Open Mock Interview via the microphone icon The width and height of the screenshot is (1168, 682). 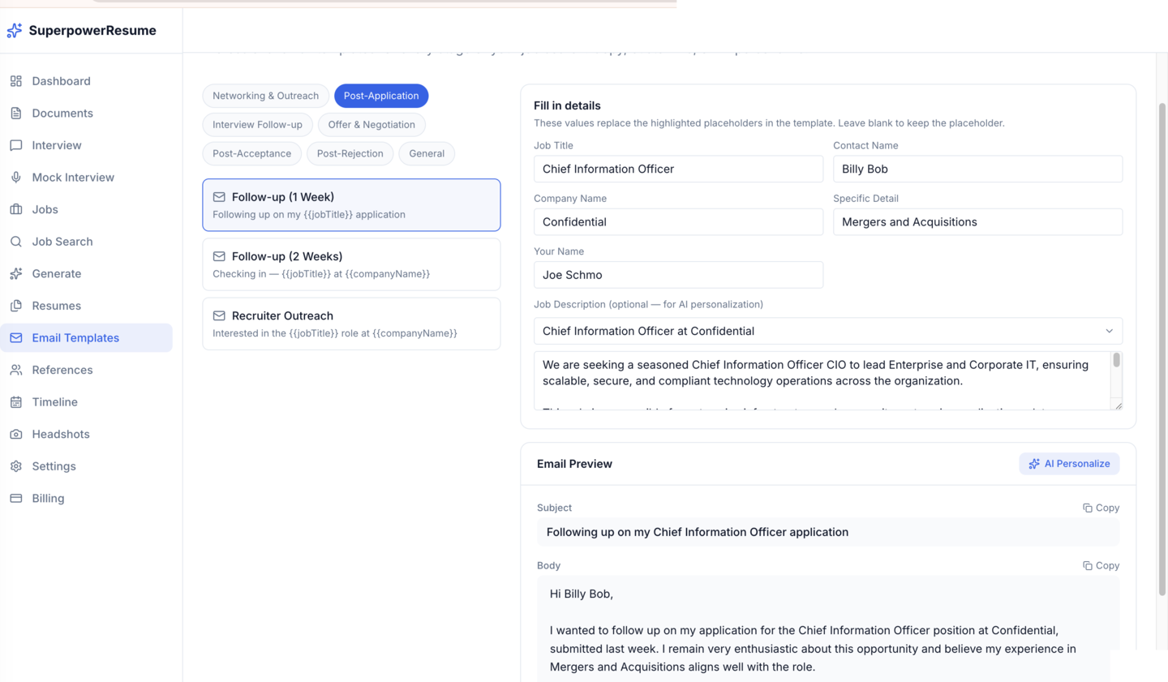point(15,177)
